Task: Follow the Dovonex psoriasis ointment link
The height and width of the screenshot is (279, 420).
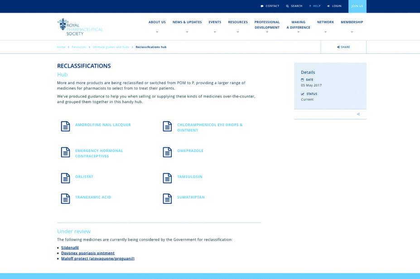Action: click(87, 253)
